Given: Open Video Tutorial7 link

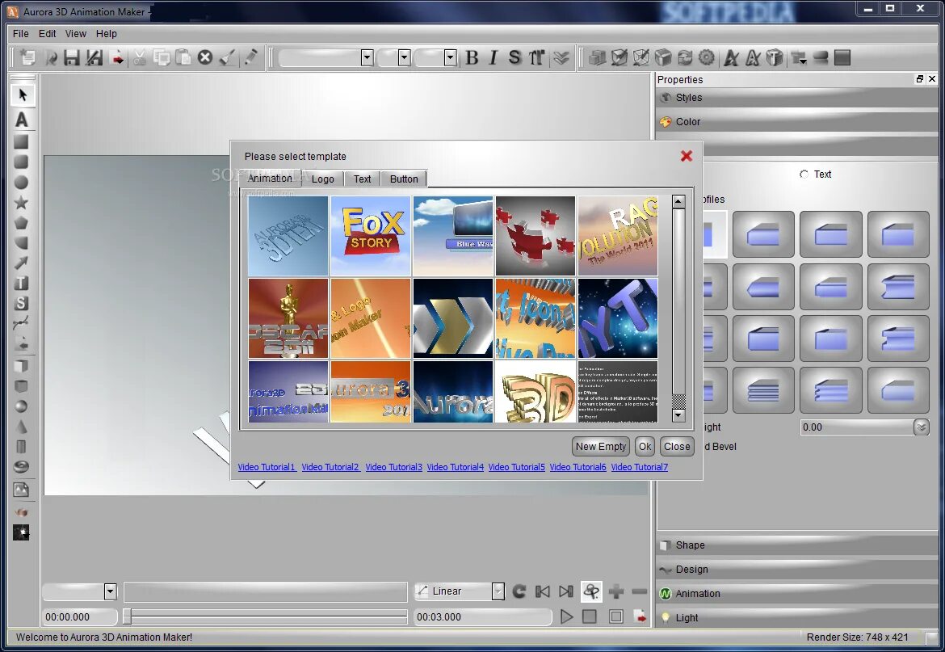Looking at the screenshot, I should click(640, 467).
